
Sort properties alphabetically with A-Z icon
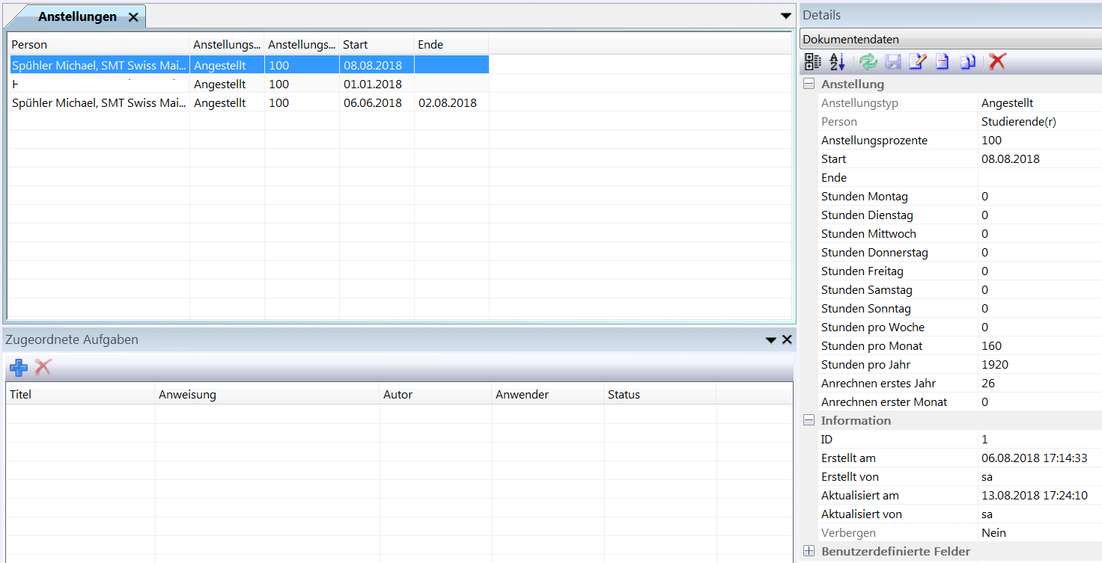(x=837, y=62)
